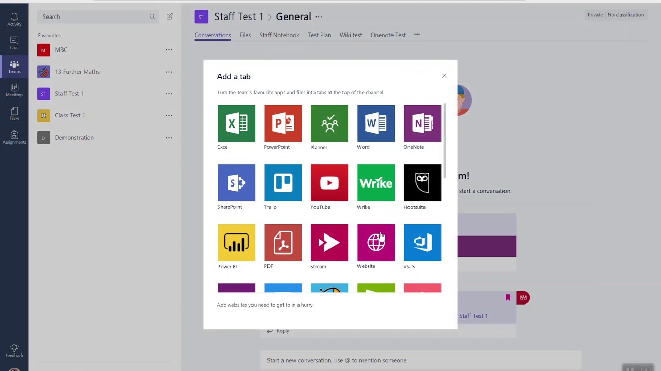661x371 pixels.
Task: Switch to the Conversations tab
Action: tap(213, 35)
